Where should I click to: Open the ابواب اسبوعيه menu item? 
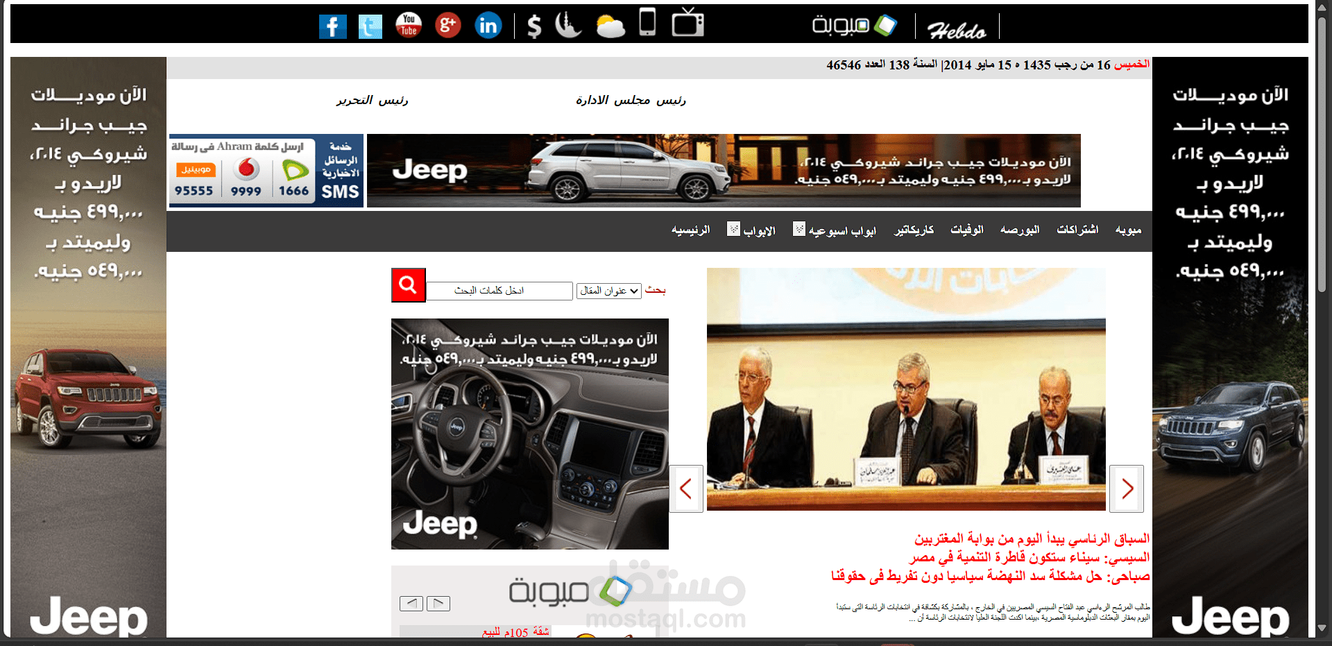pyautogui.click(x=842, y=230)
